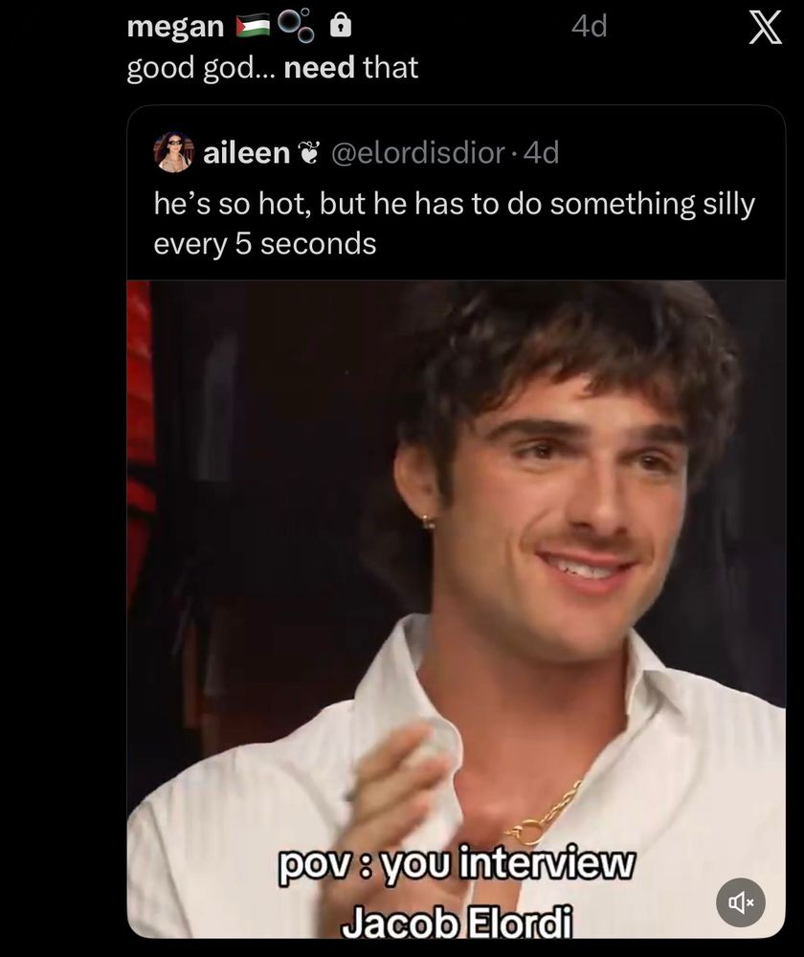Screen dimensions: 804x957
Task: Click the aileen display name
Action: pyautogui.click(x=246, y=152)
